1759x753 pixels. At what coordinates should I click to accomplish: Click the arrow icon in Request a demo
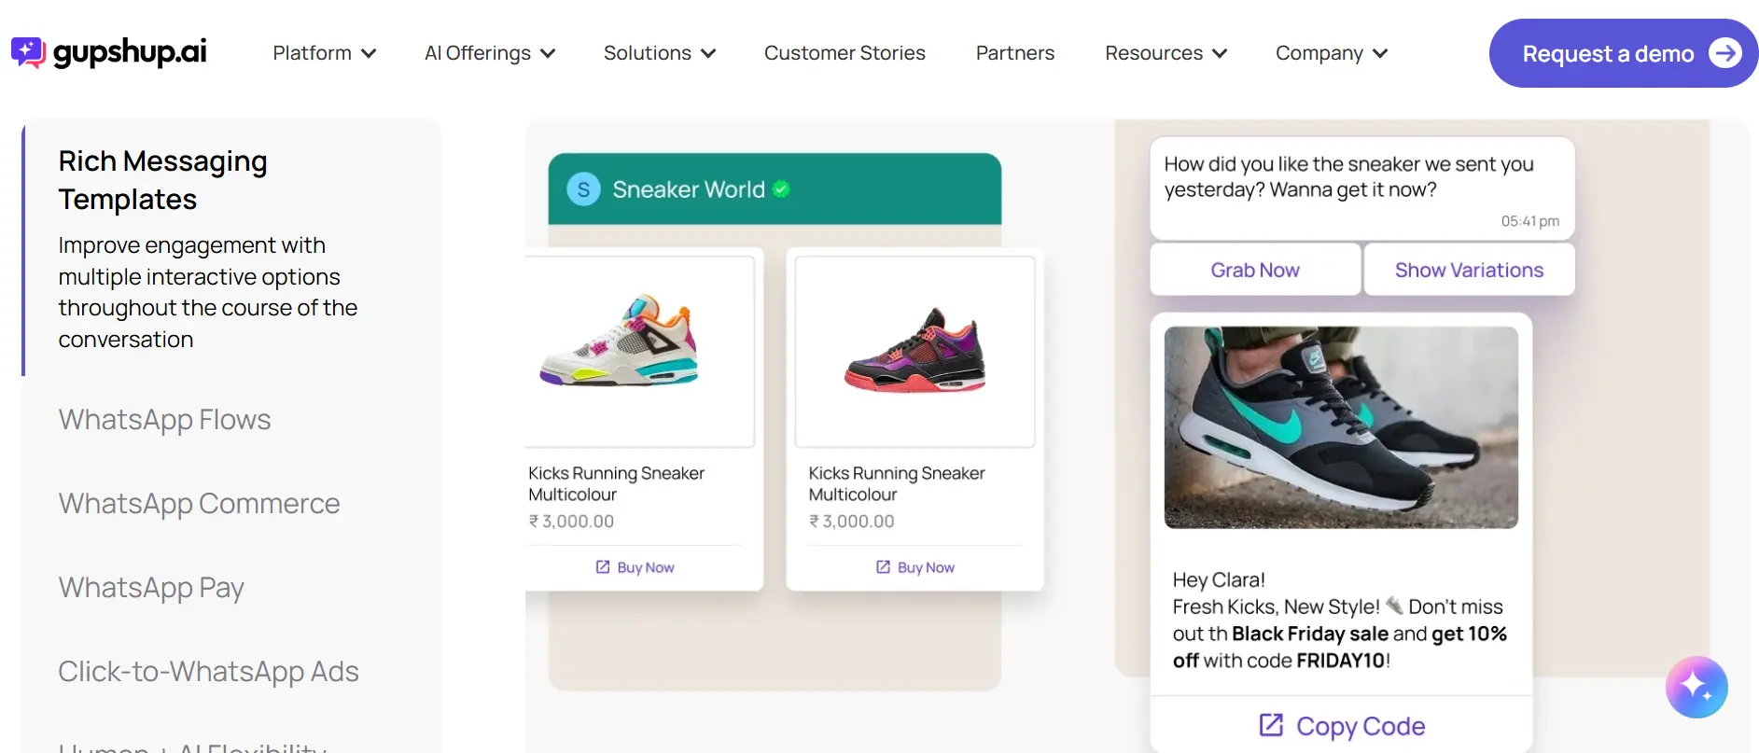pos(1724,53)
